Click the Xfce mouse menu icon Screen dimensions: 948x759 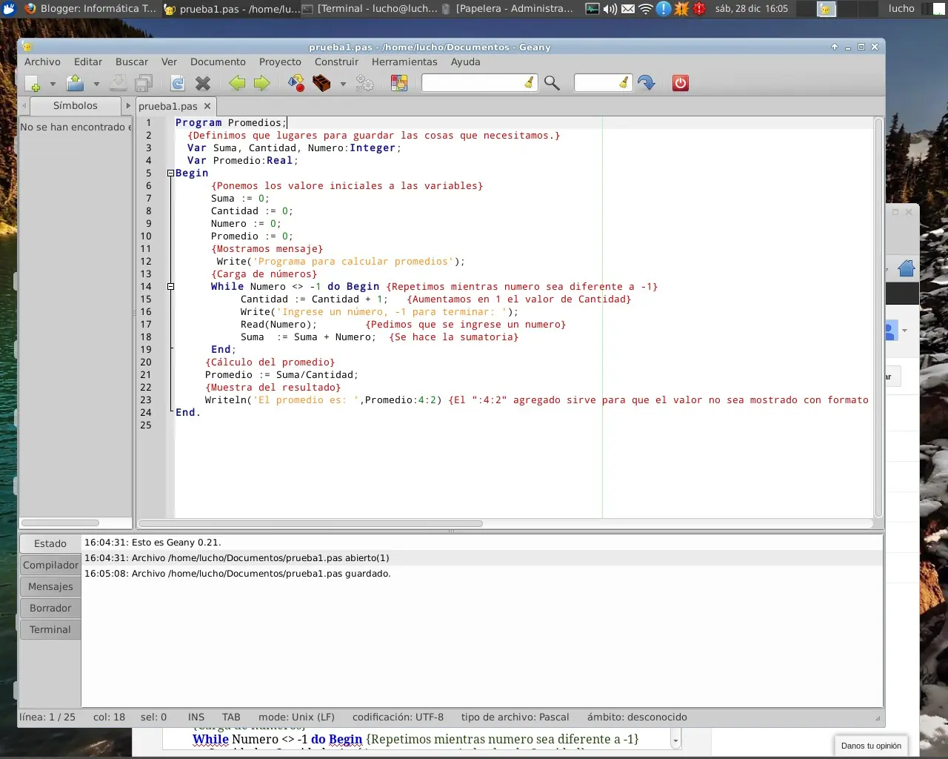tap(9, 9)
